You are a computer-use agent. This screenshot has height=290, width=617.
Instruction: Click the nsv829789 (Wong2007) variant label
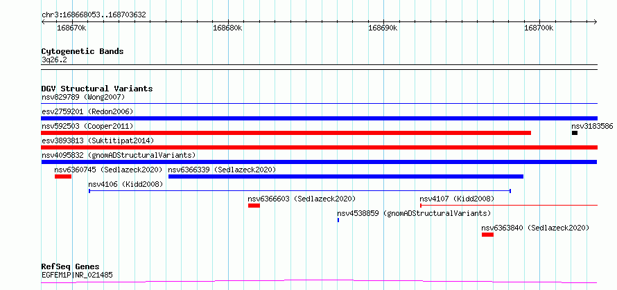(x=83, y=97)
